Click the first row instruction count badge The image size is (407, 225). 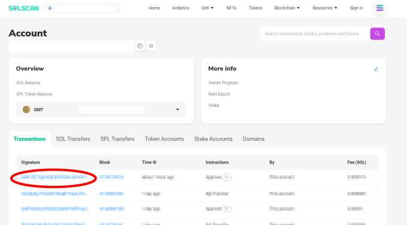pyautogui.click(x=227, y=177)
